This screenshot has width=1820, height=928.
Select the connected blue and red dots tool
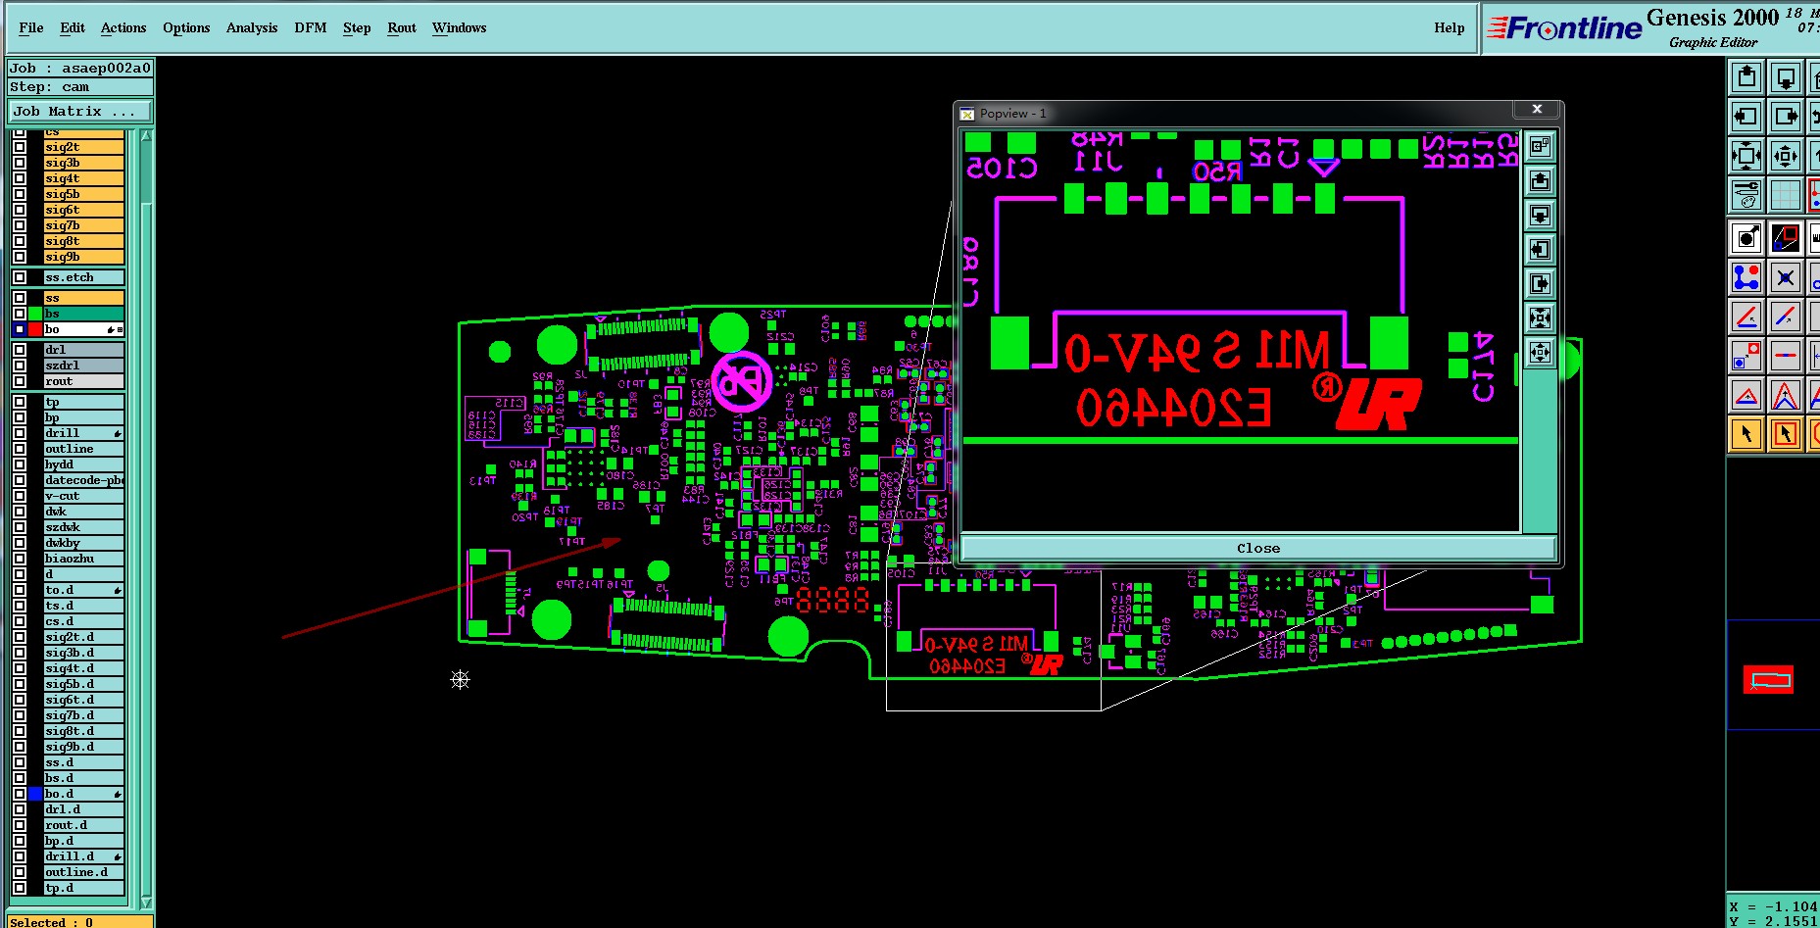pos(1746,277)
